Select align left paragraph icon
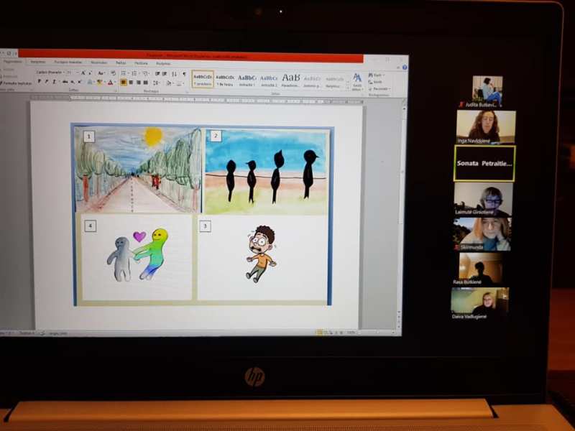The height and width of the screenshot is (431, 575). point(124,83)
